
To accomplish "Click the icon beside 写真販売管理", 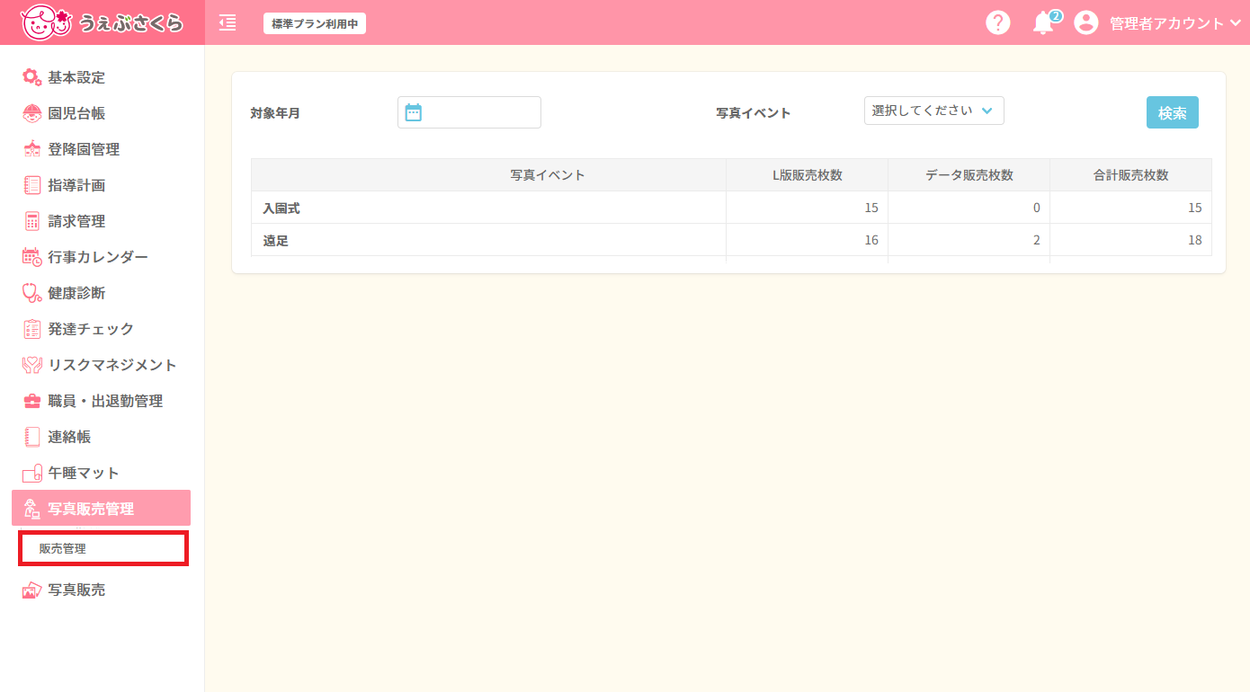I will point(31,509).
